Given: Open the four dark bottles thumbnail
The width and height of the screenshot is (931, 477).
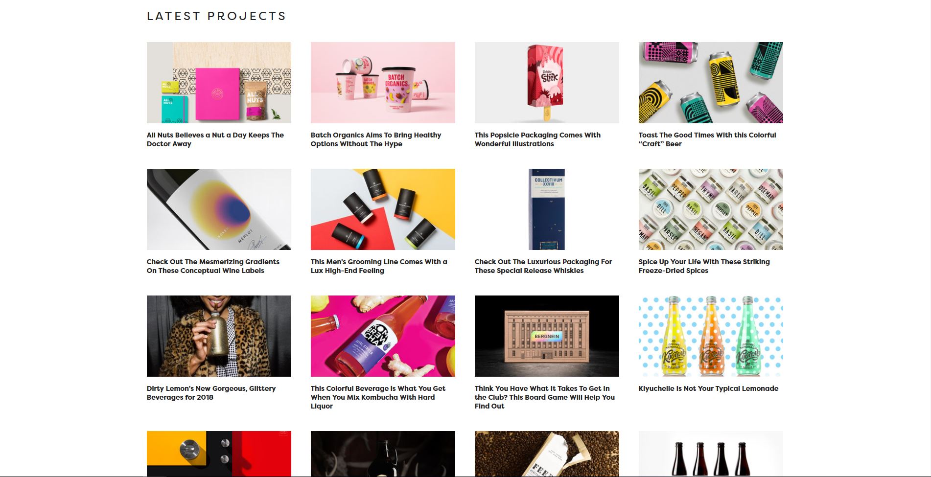Looking at the screenshot, I should click(711, 454).
